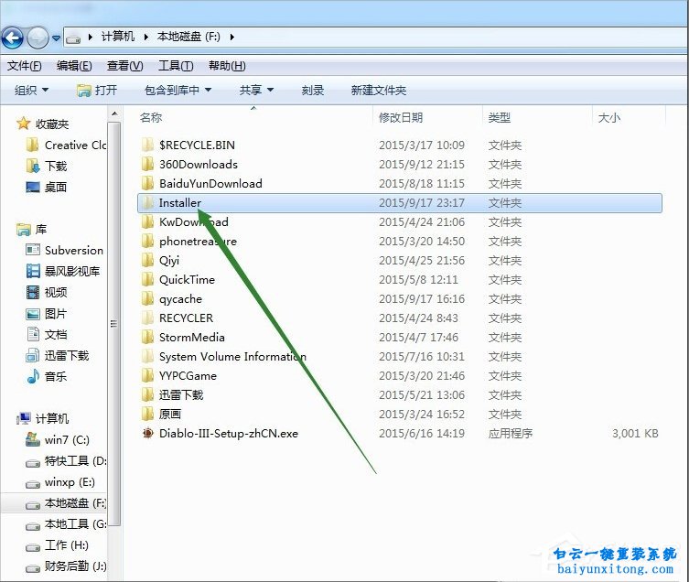689x582 pixels.
Task: Select the QuickTime folder icon
Action: point(147,280)
